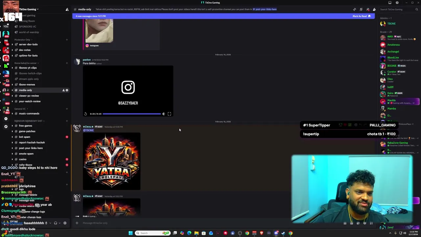Collapse the R@NDOM R@INBOWY SHIT category
The height and width of the screenshot is (237, 421).
(x=29, y=121)
